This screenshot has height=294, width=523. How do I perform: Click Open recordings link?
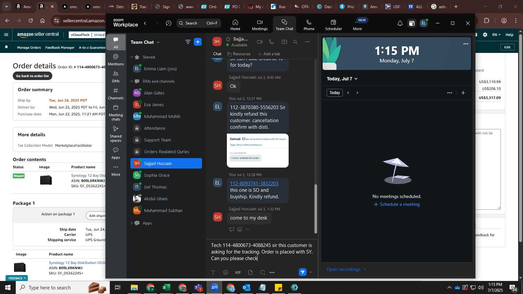click(x=346, y=269)
